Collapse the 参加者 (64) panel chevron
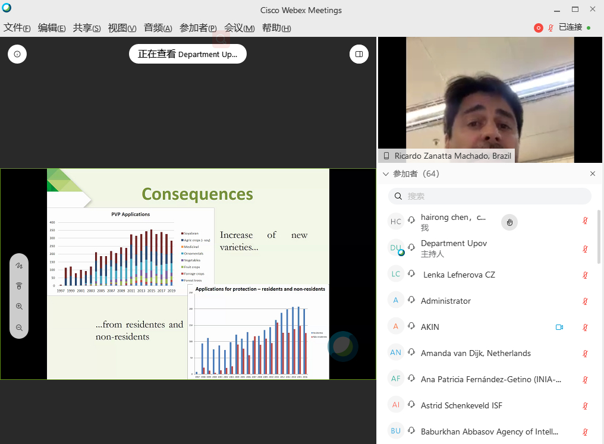The image size is (604, 444). (x=386, y=174)
